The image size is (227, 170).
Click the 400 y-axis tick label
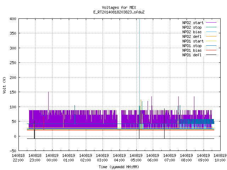pyautogui.click(x=13, y=19)
